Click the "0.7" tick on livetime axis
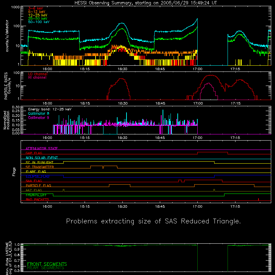275x275 pixels. tap(17, 261)
